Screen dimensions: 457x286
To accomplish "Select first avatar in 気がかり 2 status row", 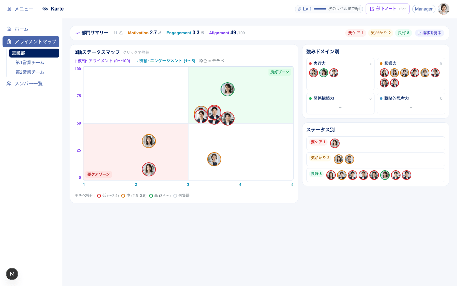I will pos(339,159).
